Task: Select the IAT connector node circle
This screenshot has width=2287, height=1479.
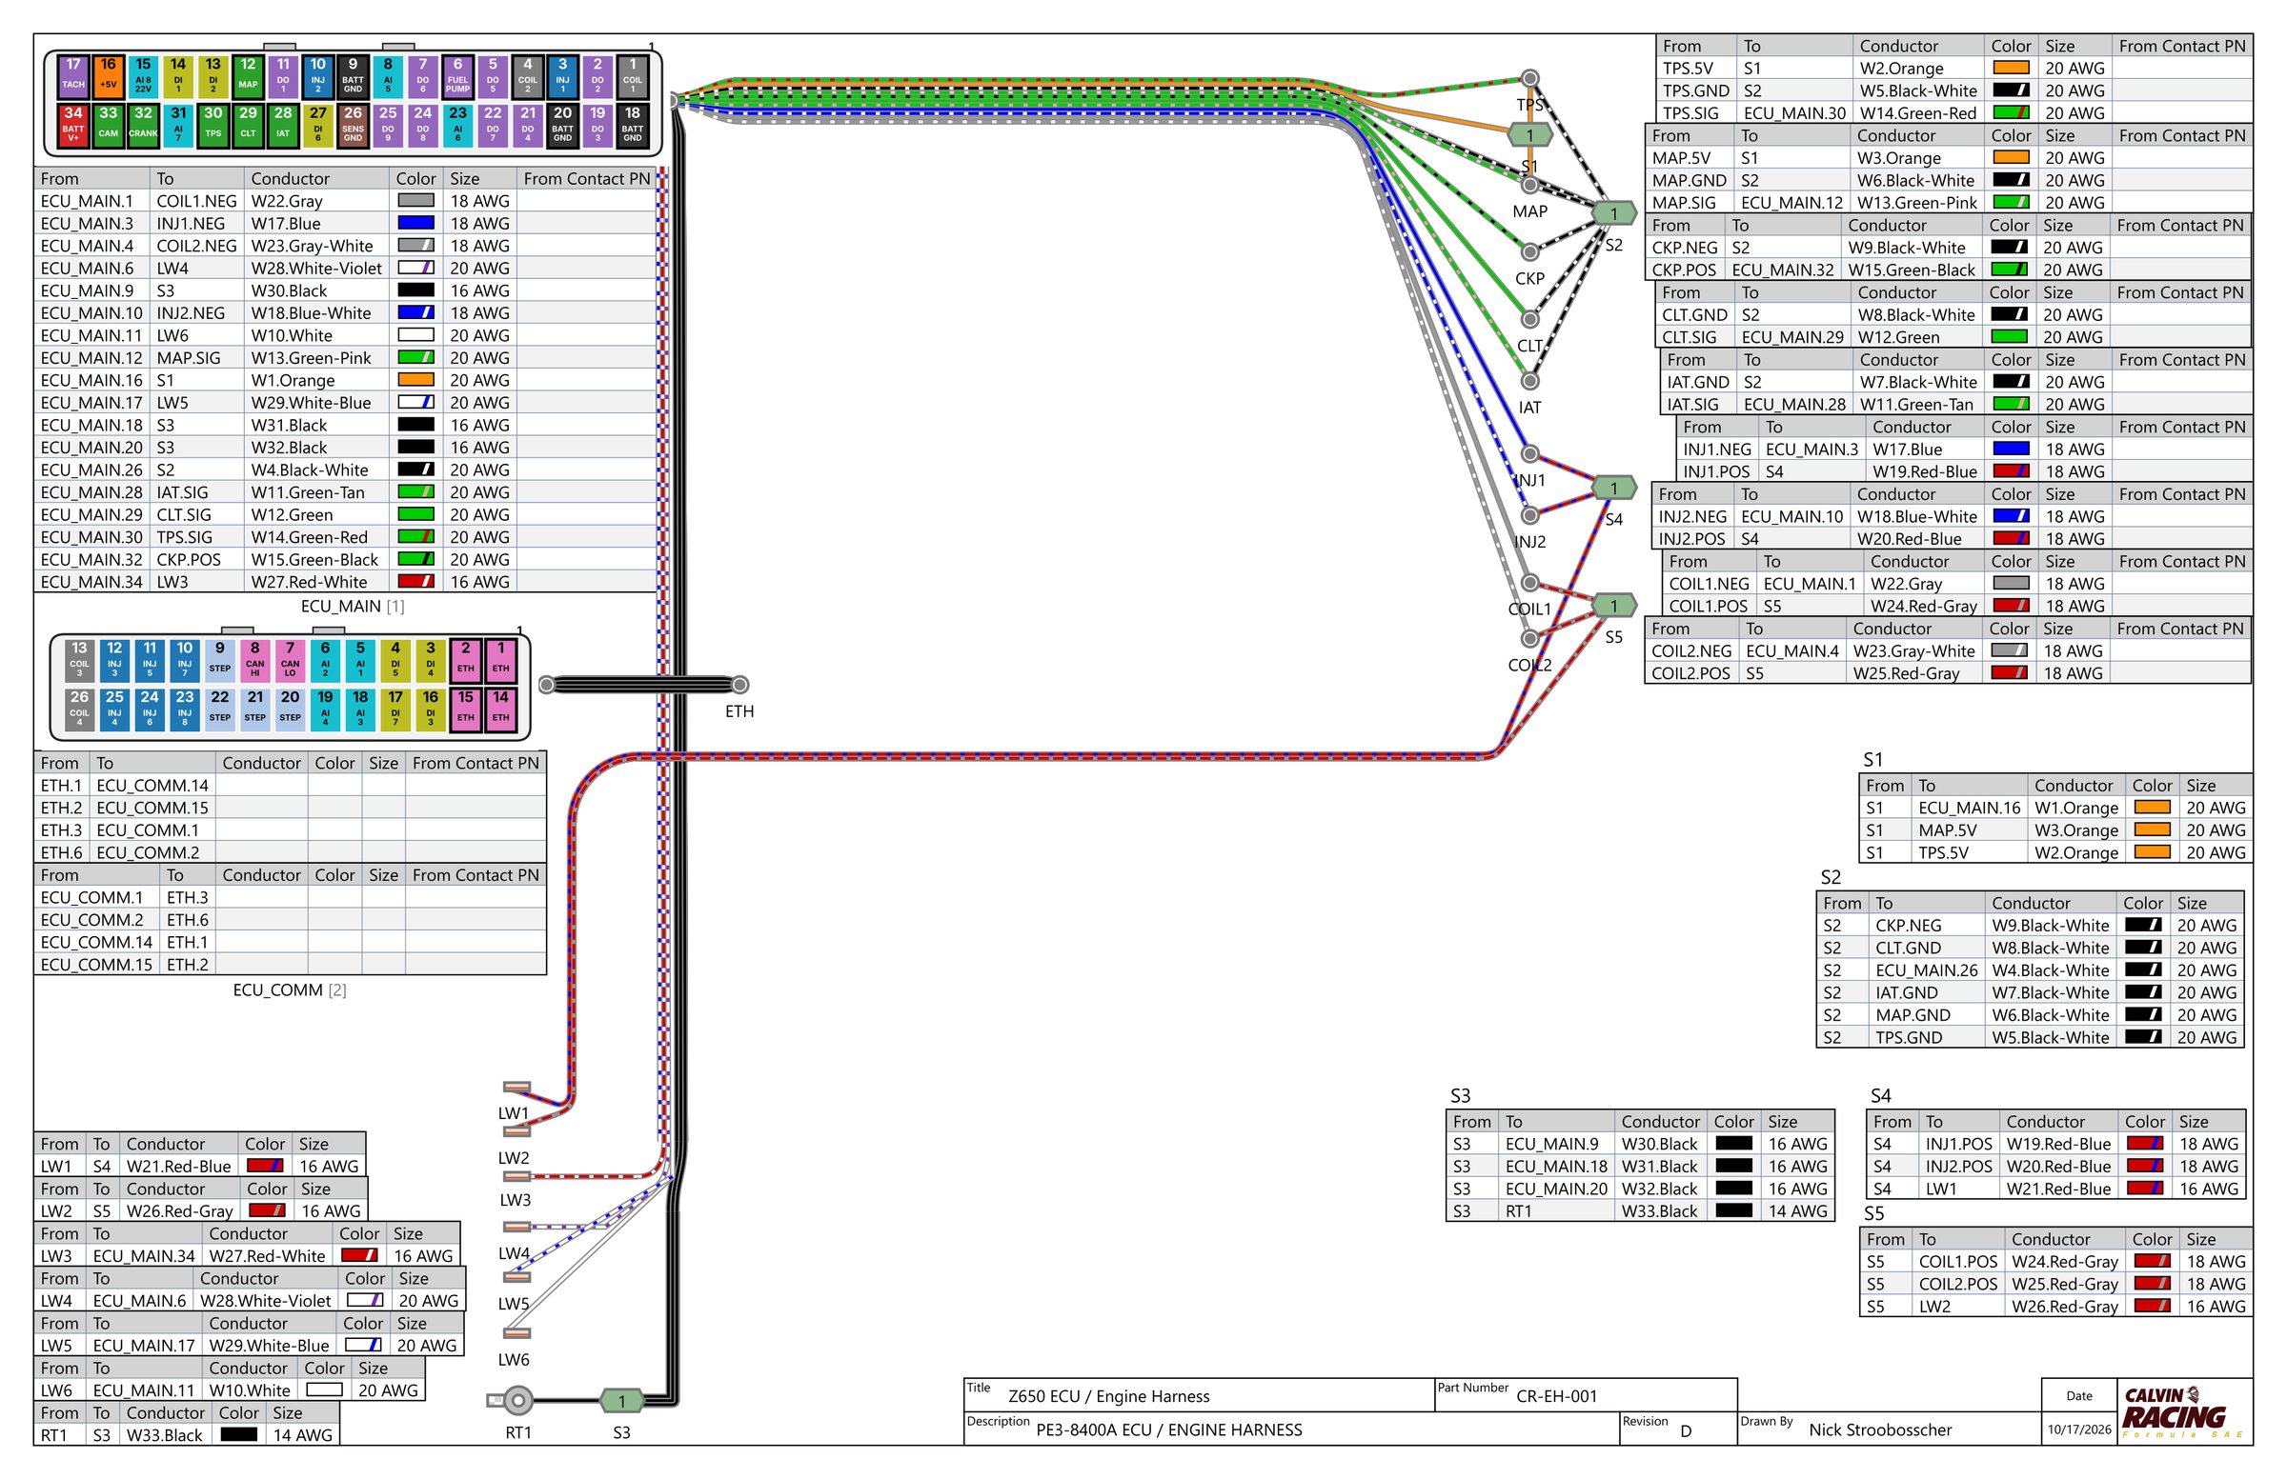Action: [x=1529, y=381]
